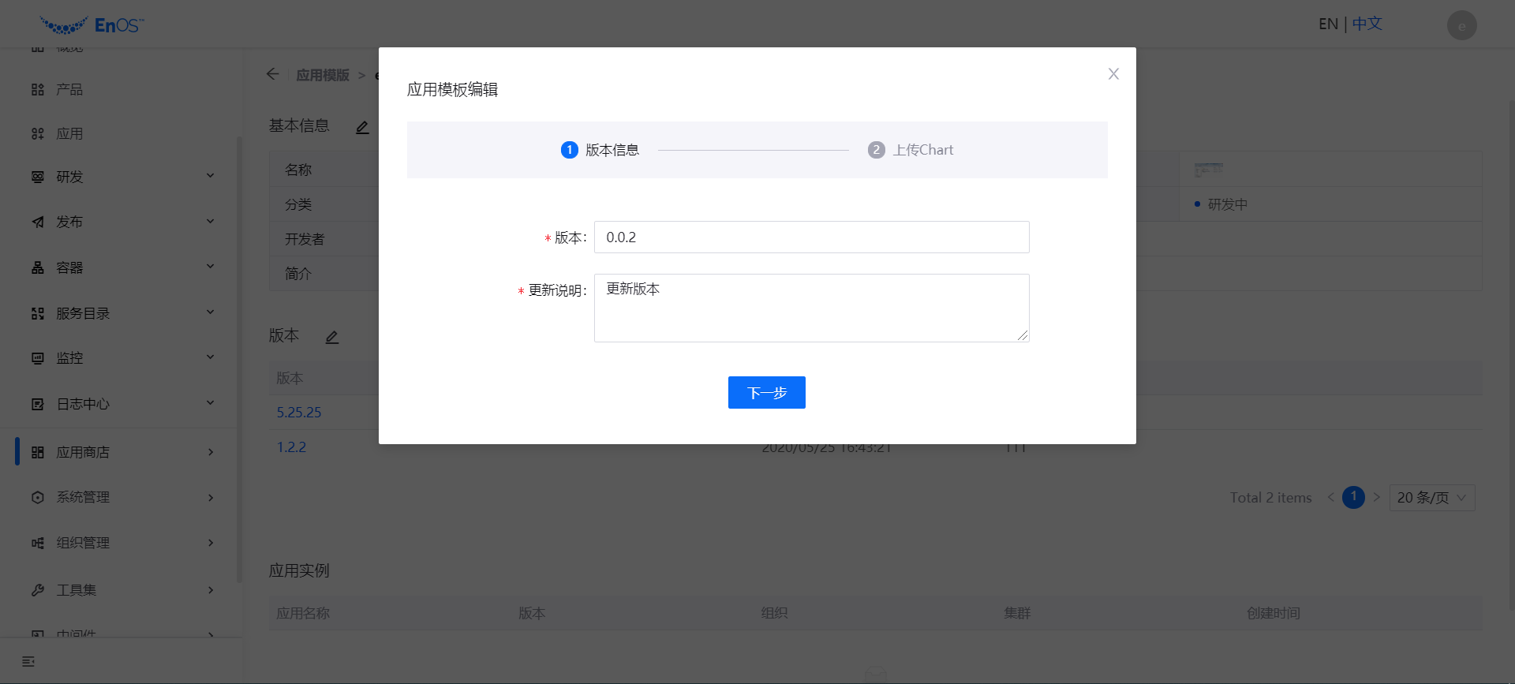Click the 容器 sidebar icon

pyautogui.click(x=38, y=267)
